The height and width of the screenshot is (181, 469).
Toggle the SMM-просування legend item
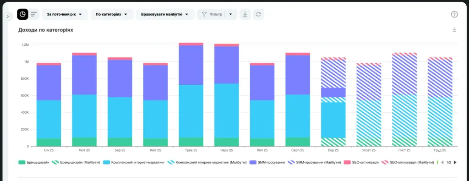tap(267, 163)
